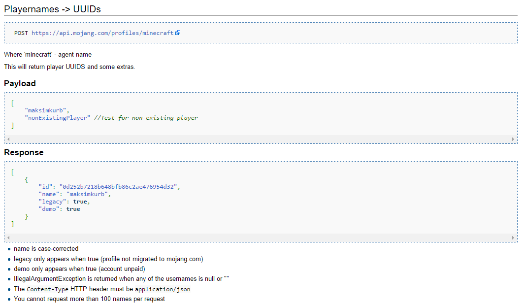Click the Test for non-existing player comment
Viewport: 524px width, 306px height.
pos(146,118)
